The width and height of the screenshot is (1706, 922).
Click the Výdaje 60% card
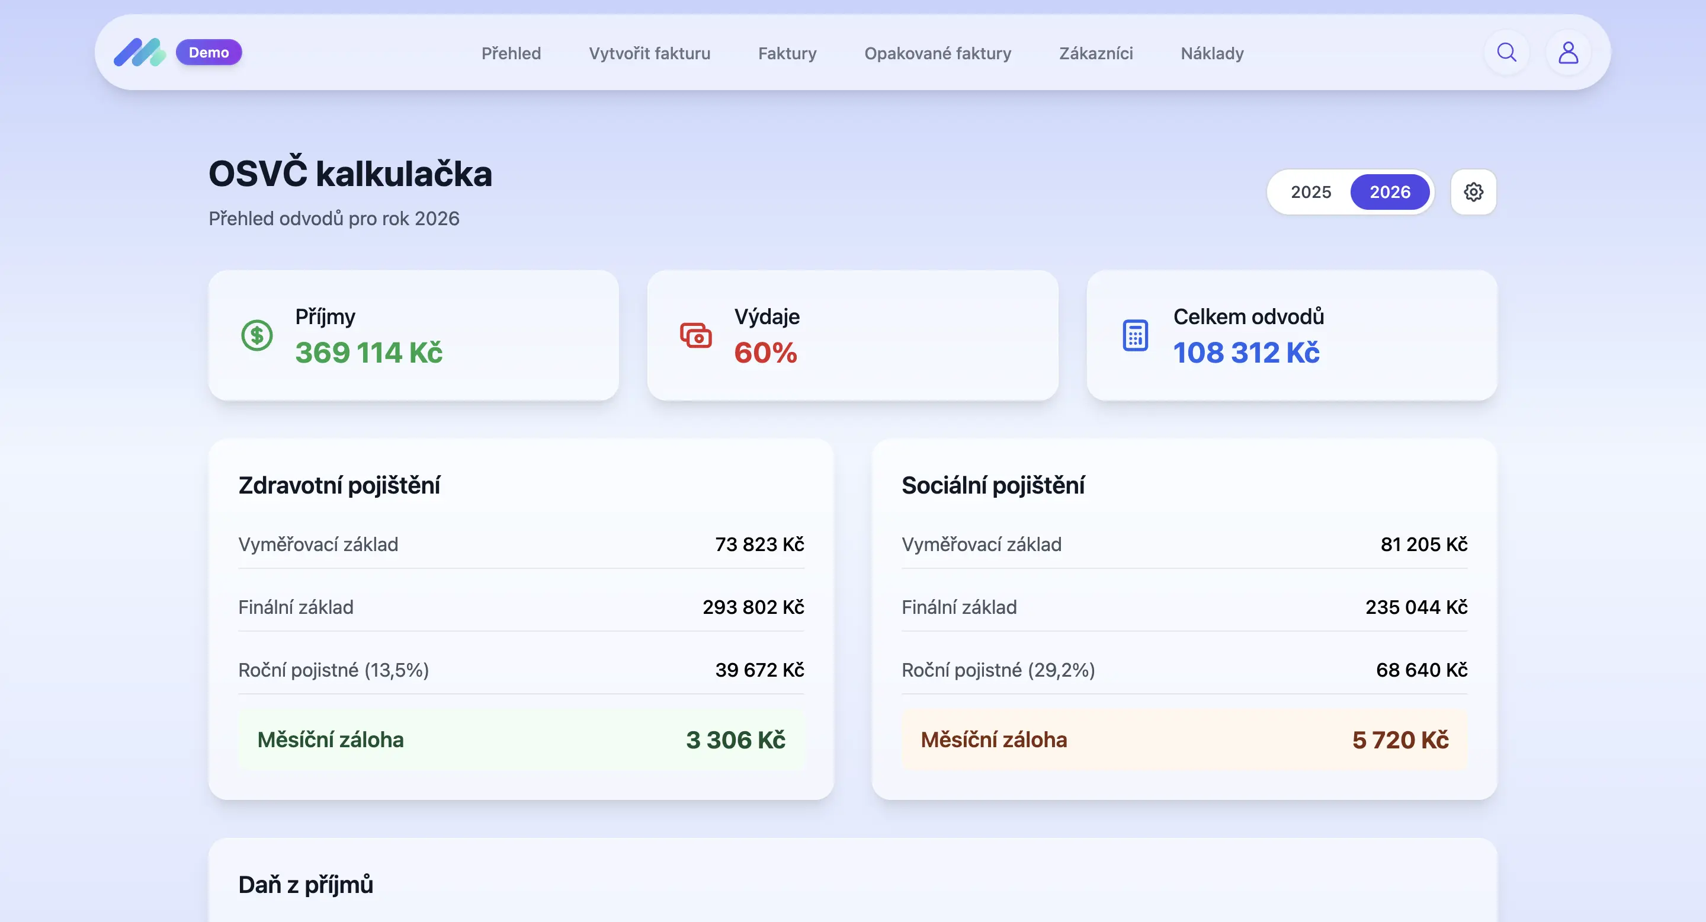(x=852, y=335)
